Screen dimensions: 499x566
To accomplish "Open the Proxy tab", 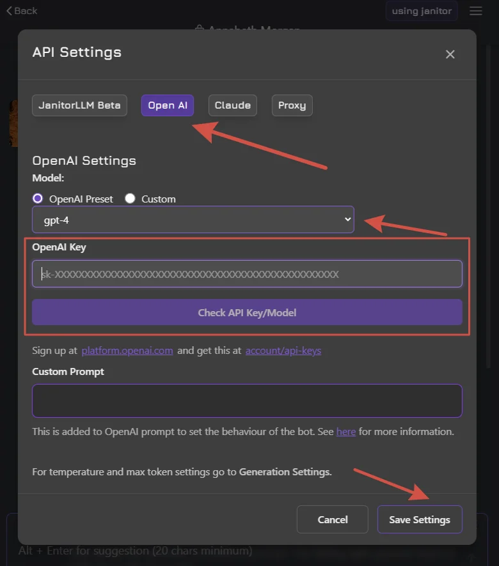I will pyautogui.click(x=292, y=105).
